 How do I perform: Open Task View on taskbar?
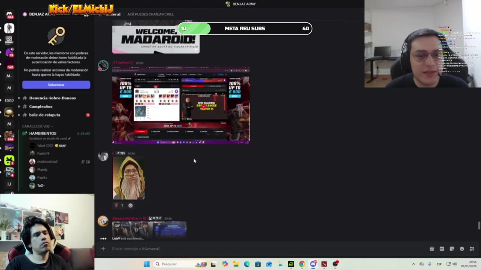click(x=213, y=264)
